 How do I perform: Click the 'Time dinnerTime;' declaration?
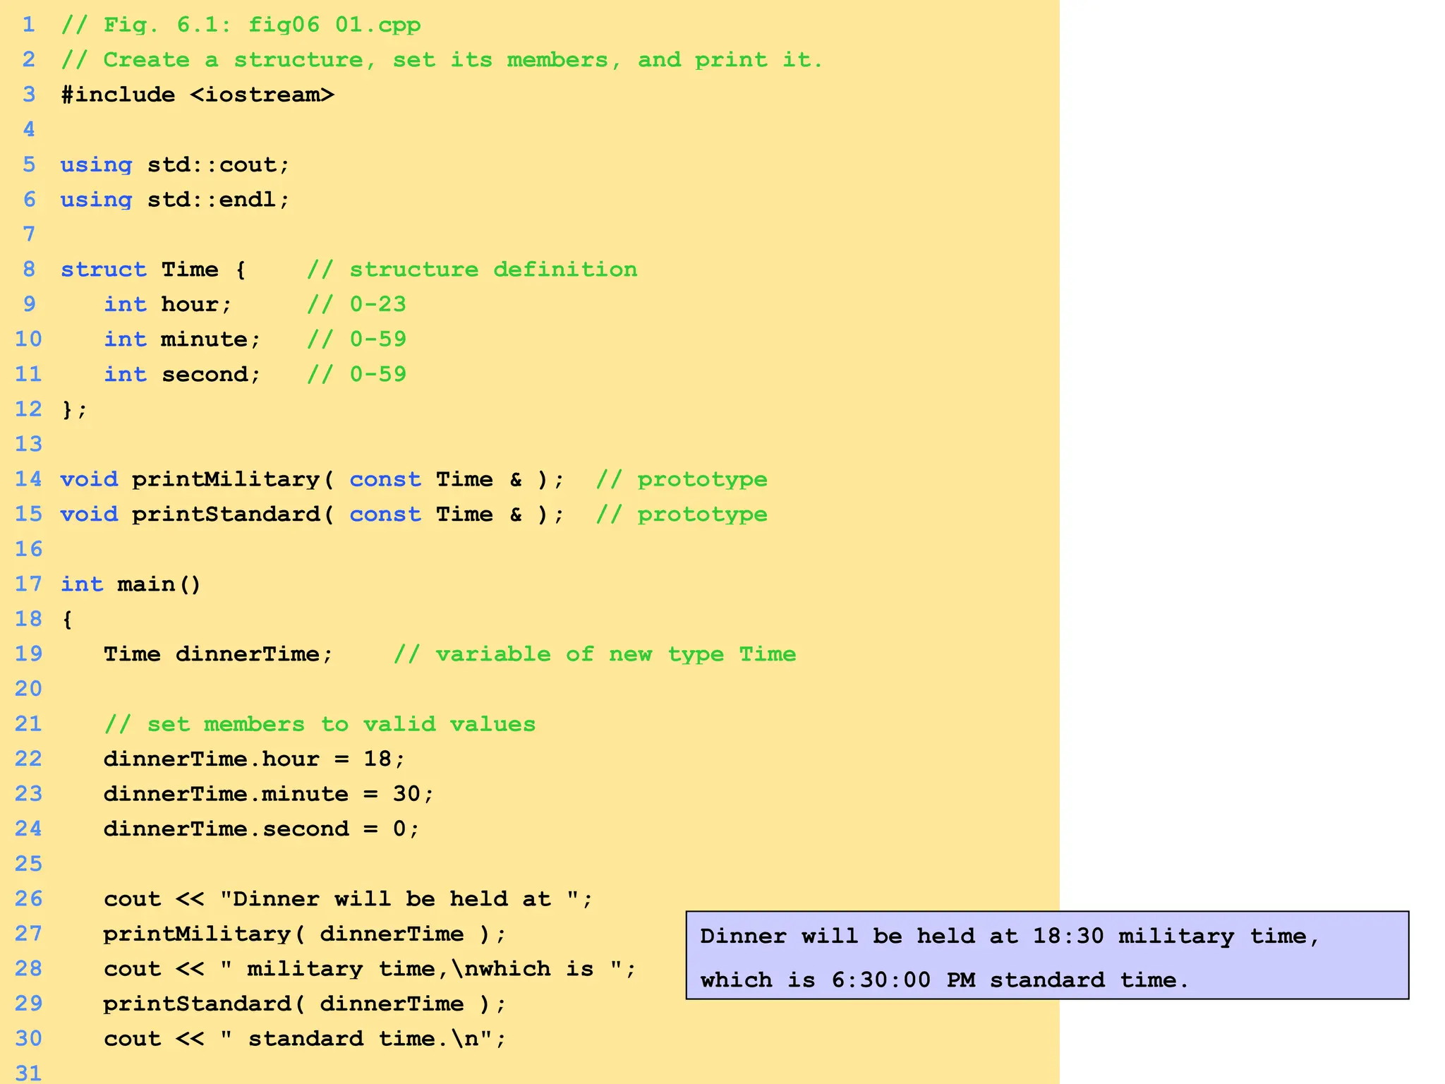[x=217, y=654]
